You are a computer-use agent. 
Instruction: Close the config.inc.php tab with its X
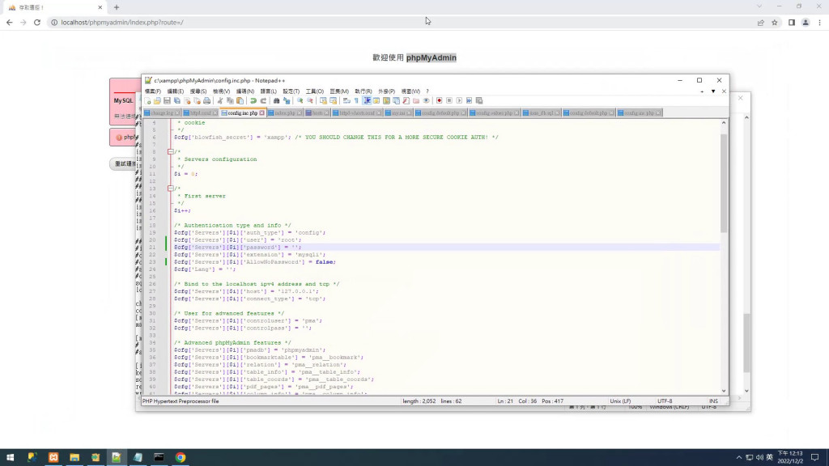[x=261, y=113]
